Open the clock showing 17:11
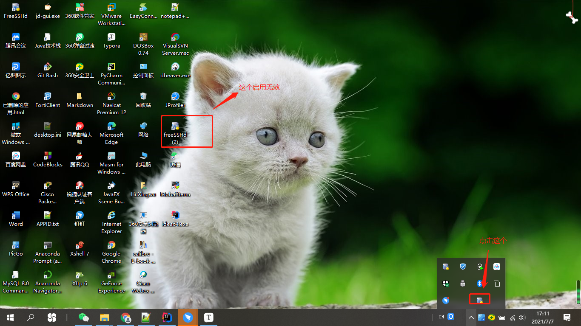 [543, 314]
